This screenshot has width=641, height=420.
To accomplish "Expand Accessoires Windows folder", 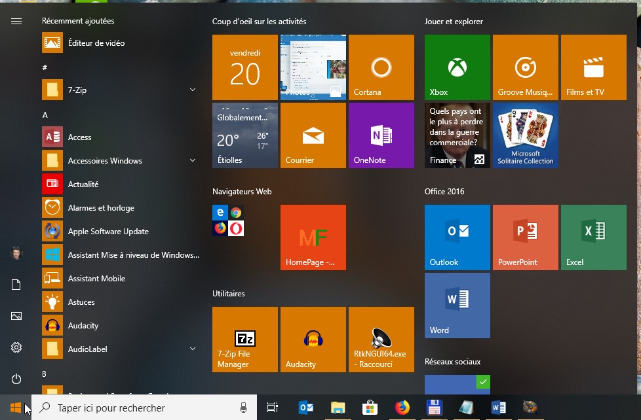I will tap(193, 160).
